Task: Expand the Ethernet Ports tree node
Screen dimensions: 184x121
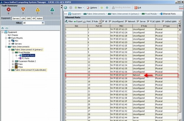Action: pos(16,55)
